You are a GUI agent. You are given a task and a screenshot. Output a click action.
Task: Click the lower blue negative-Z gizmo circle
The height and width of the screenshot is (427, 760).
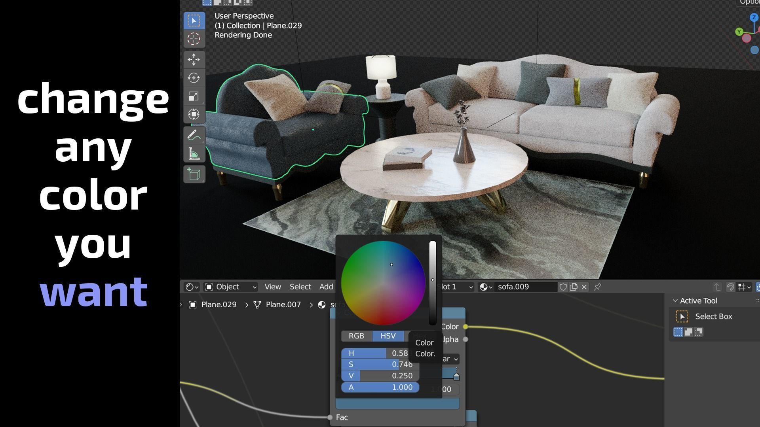[754, 50]
